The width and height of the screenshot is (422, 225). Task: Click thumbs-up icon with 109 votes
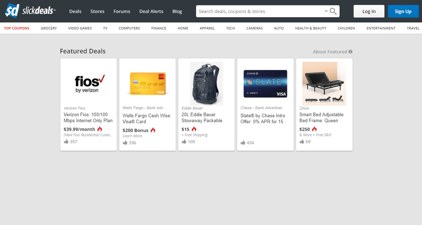click(184, 141)
